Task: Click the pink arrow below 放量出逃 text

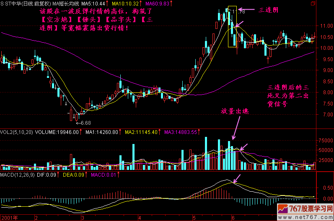Action: coord(236,128)
